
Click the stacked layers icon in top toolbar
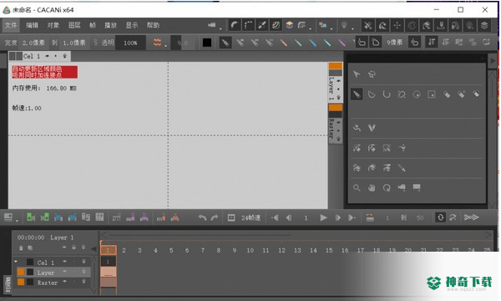(290, 25)
